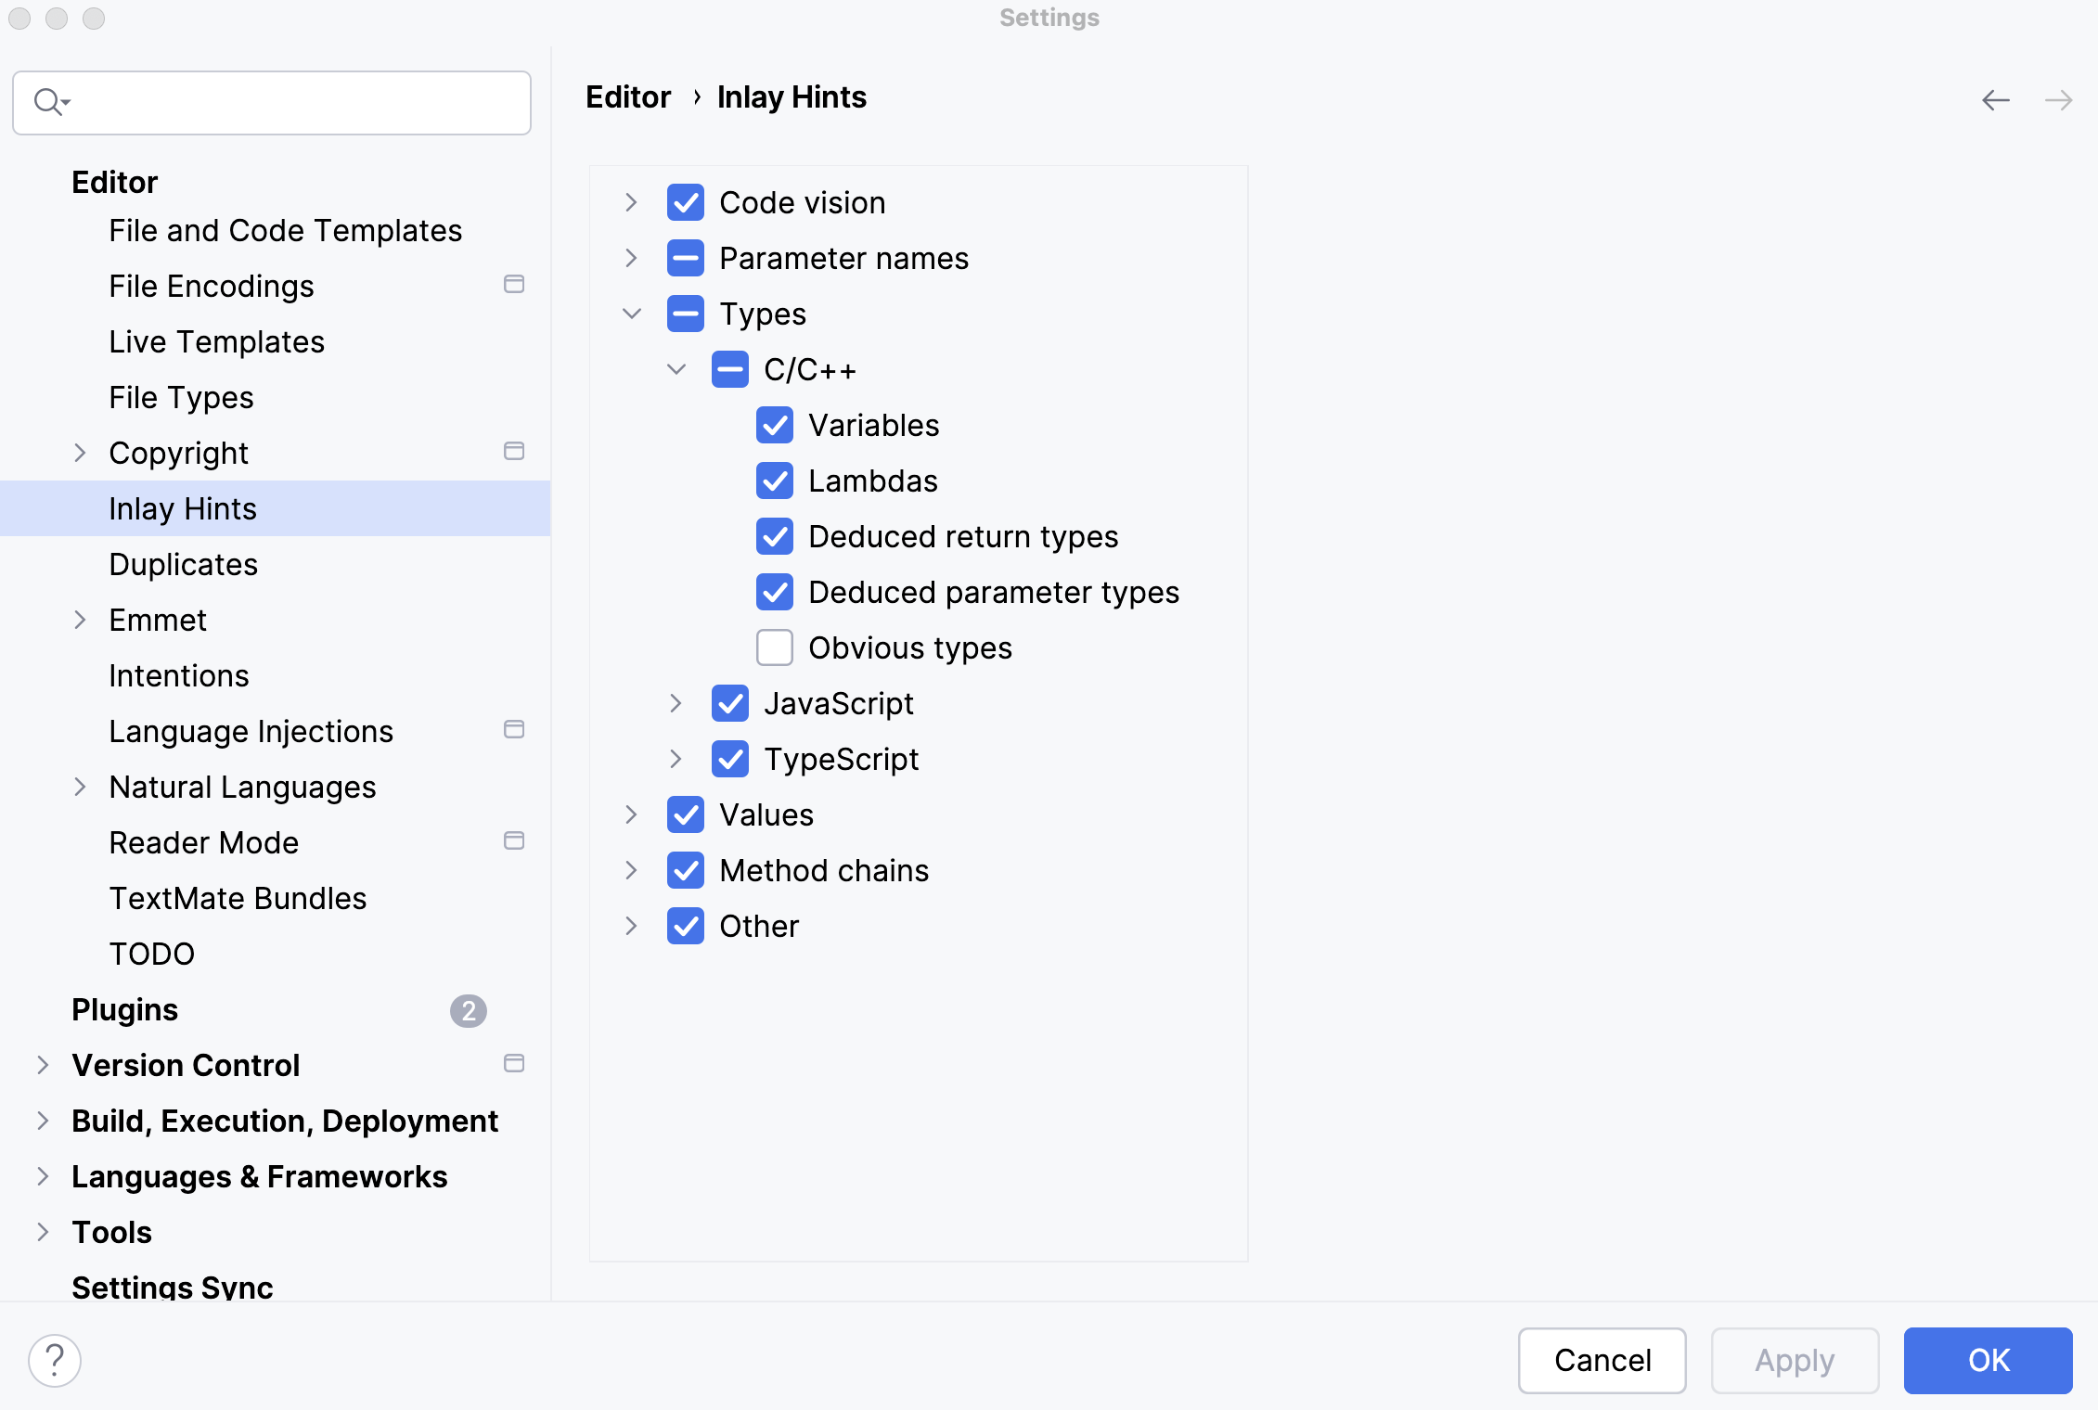Expand the Method chains node
Viewport: 2098px width, 1410px height.
632,870
